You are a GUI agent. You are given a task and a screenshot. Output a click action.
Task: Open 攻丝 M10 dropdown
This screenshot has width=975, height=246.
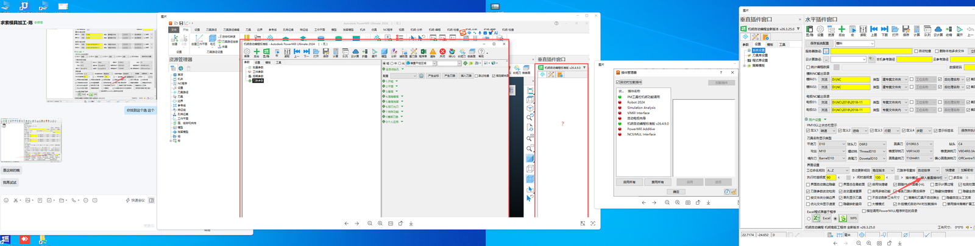pyautogui.click(x=832, y=151)
